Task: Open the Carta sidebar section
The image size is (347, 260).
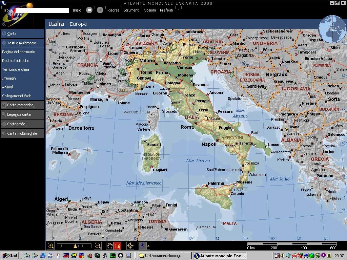Action: coord(22,34)
